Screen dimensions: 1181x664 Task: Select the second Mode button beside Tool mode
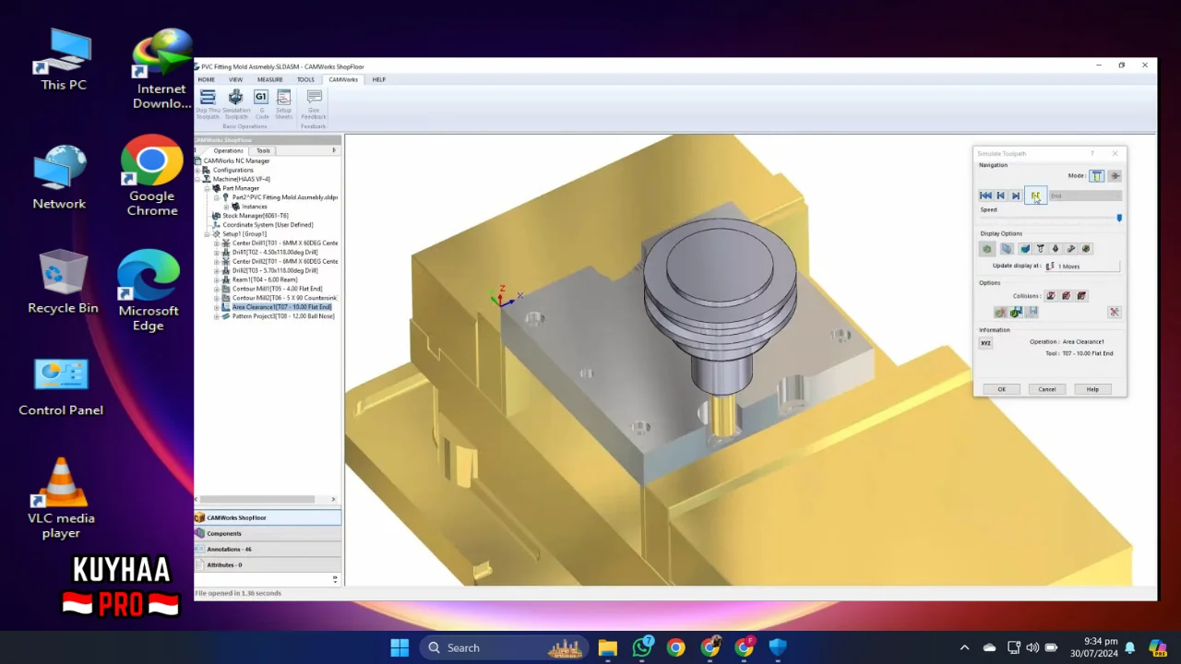[x=1115, y=176]
